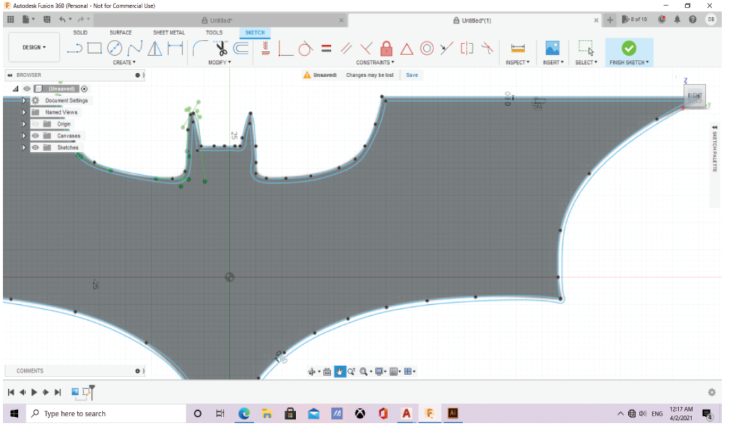Switch to the SURFACE tab
The width and height of the screenshot is (730, 426).
pyautogui.click(x=120, y=32)
